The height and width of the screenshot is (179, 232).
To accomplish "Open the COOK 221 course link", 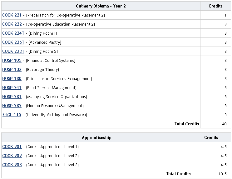I will click(12, 15).
